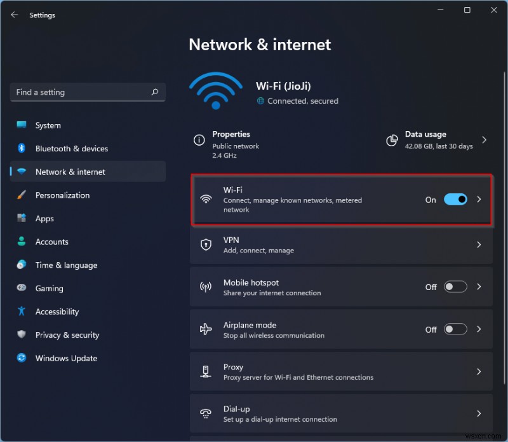Click the Accessibility figure icon
Image resolution: width=508 pixels, height=442 pixels.
(x=22, y=312)
